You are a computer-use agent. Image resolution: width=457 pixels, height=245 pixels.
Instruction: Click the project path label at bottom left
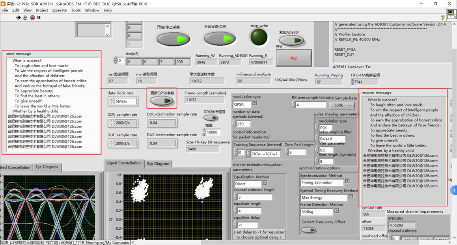(x=65, y=242)
